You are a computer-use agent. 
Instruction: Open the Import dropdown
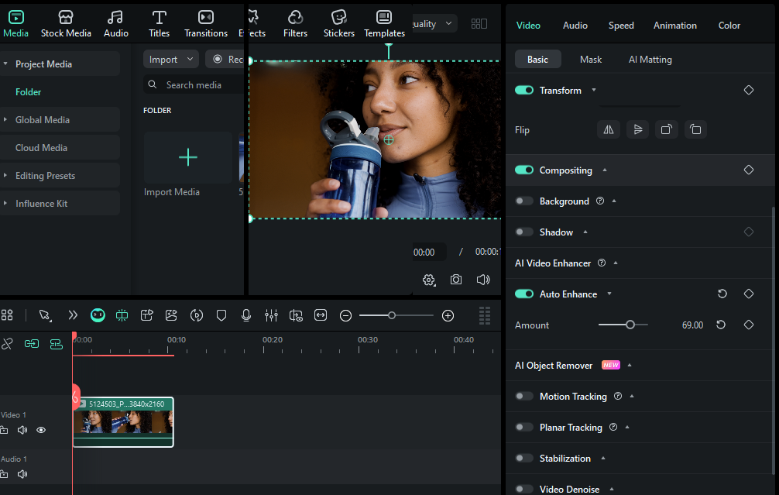pyautogui.click(x=171, y=59)
